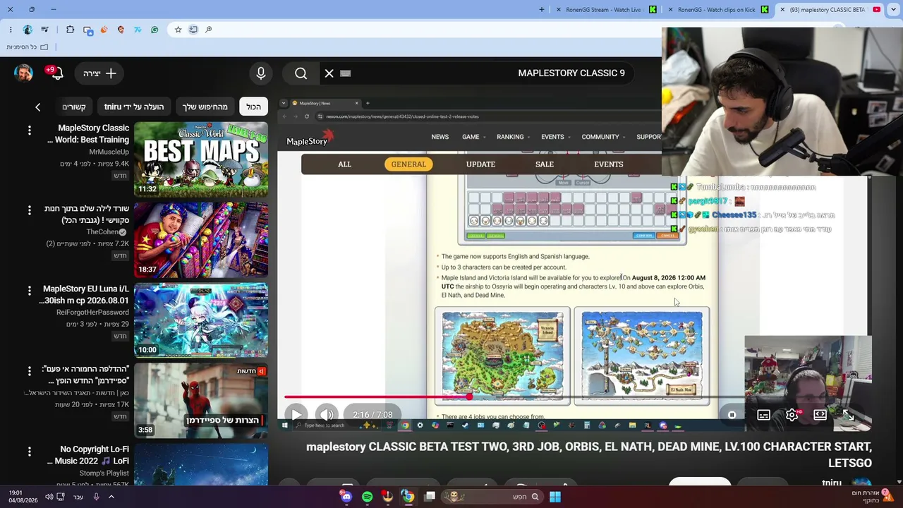Click the YouTube create button
Screen dimensions: 903x508
point(99,73)
